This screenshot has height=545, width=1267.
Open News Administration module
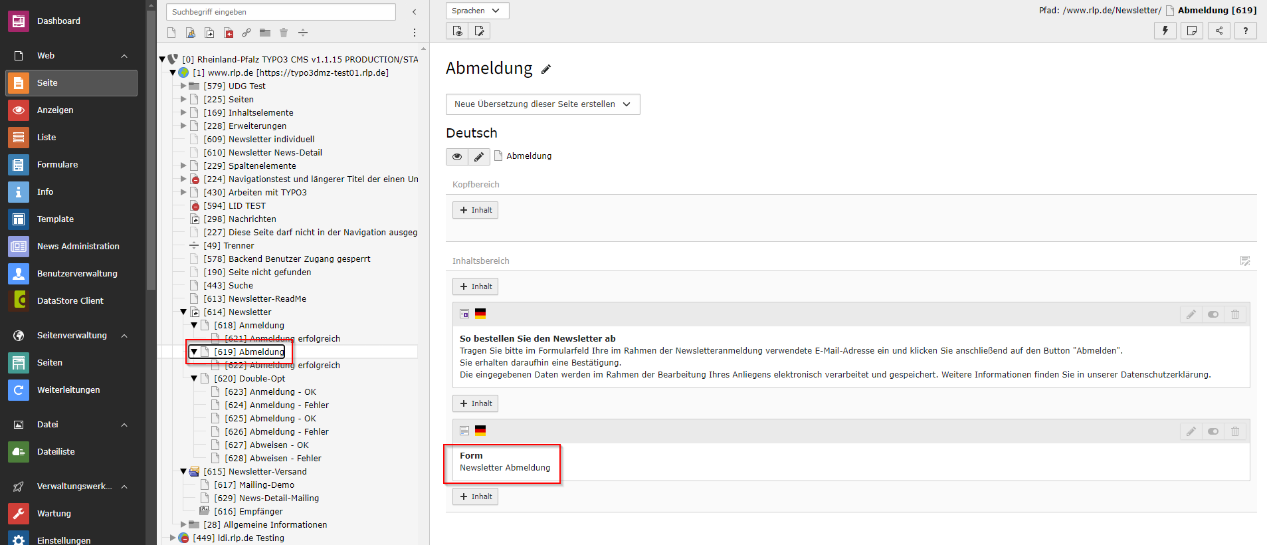point(78,246)
